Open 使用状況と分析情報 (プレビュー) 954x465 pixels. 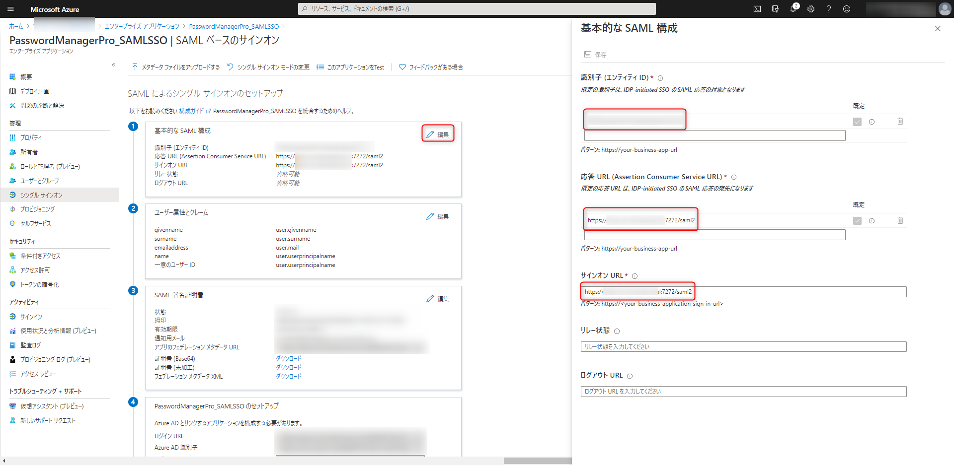[60, 331]
